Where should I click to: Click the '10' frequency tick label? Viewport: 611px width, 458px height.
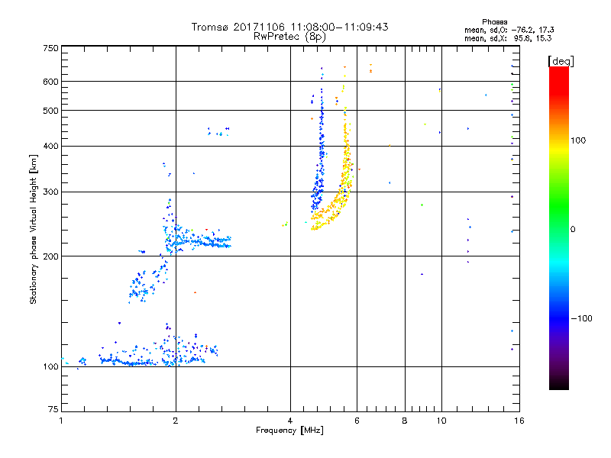(x=441, y=421)
